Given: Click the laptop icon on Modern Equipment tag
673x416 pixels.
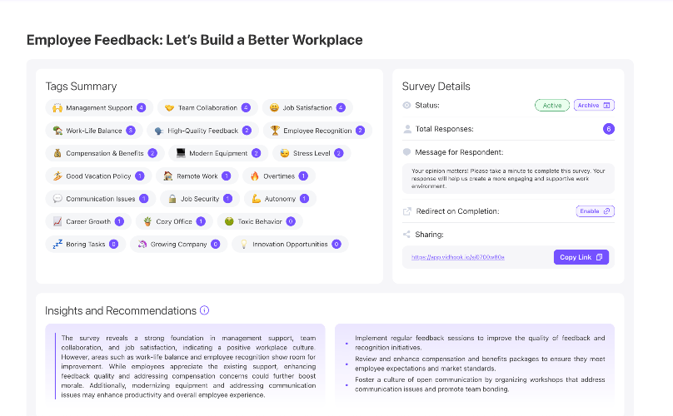Looking at the screenshot, I should point(181,153).
